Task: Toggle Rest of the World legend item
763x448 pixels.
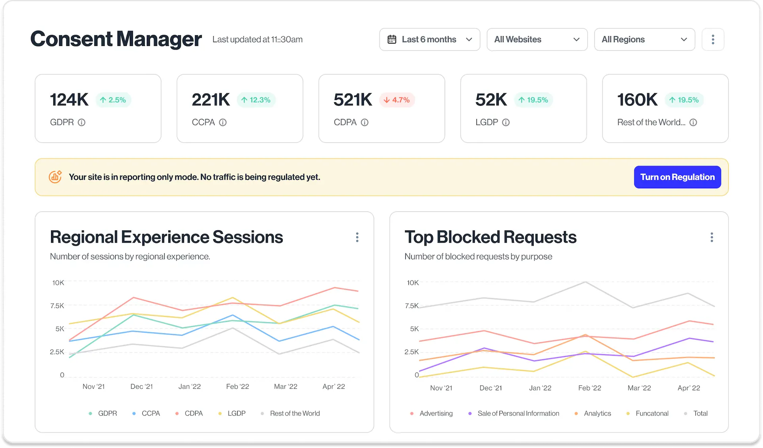Action: [x=290, y=413]
